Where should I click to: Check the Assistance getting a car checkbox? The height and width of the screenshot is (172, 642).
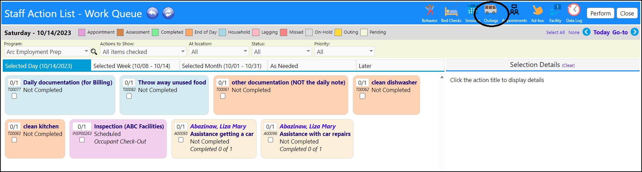click(181, 140)
